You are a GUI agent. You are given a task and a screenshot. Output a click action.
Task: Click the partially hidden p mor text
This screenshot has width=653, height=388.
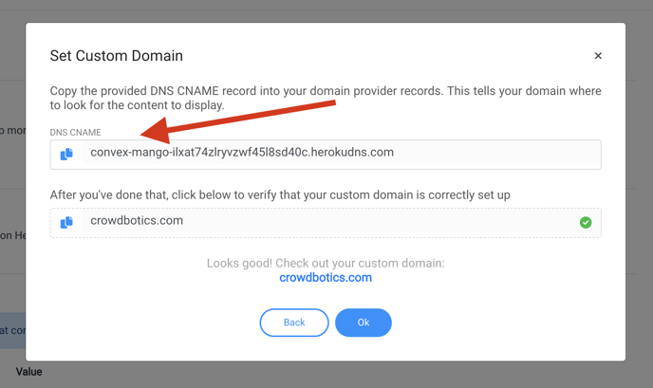point(12,130)
